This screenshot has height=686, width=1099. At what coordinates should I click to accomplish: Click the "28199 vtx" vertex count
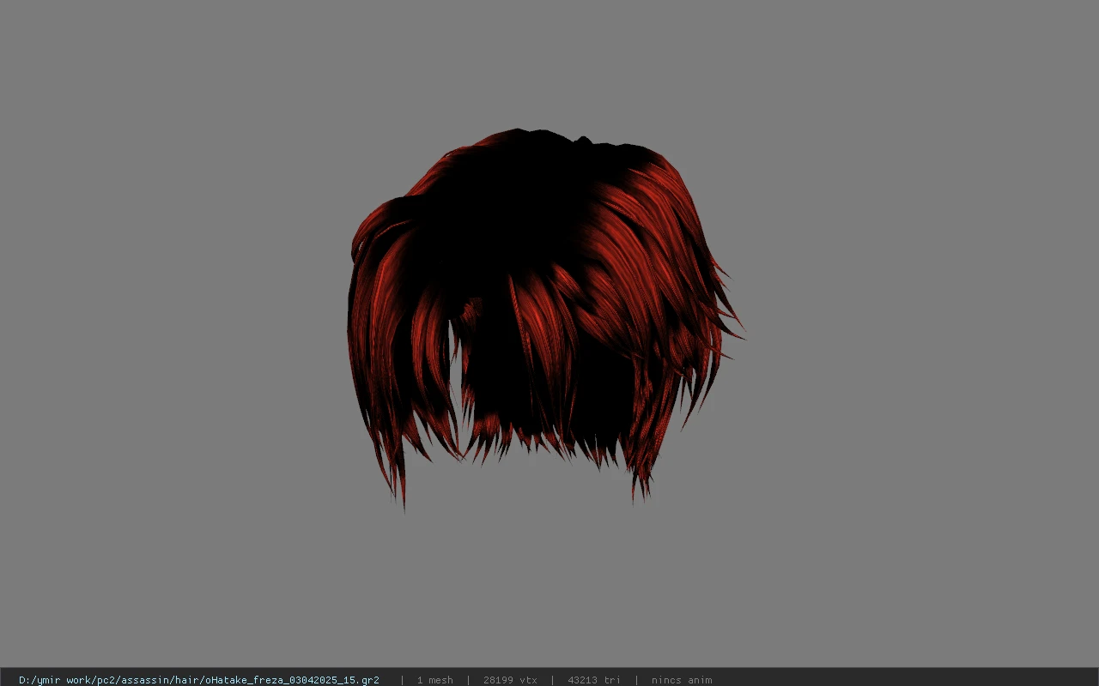pyautogui.click(x=510, y=680)
